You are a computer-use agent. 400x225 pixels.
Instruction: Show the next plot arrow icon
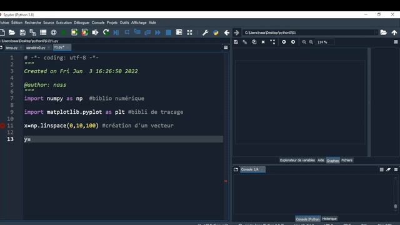coord(293,42)
